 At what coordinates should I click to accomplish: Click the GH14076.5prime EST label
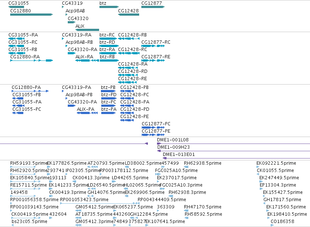[106, 193]
